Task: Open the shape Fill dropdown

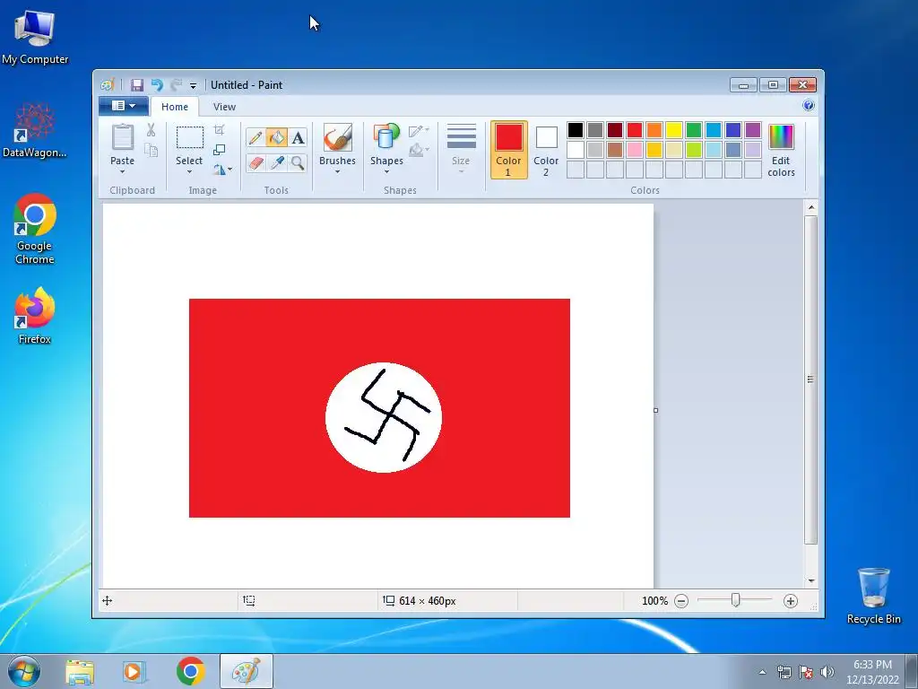Action: point(420,151)
